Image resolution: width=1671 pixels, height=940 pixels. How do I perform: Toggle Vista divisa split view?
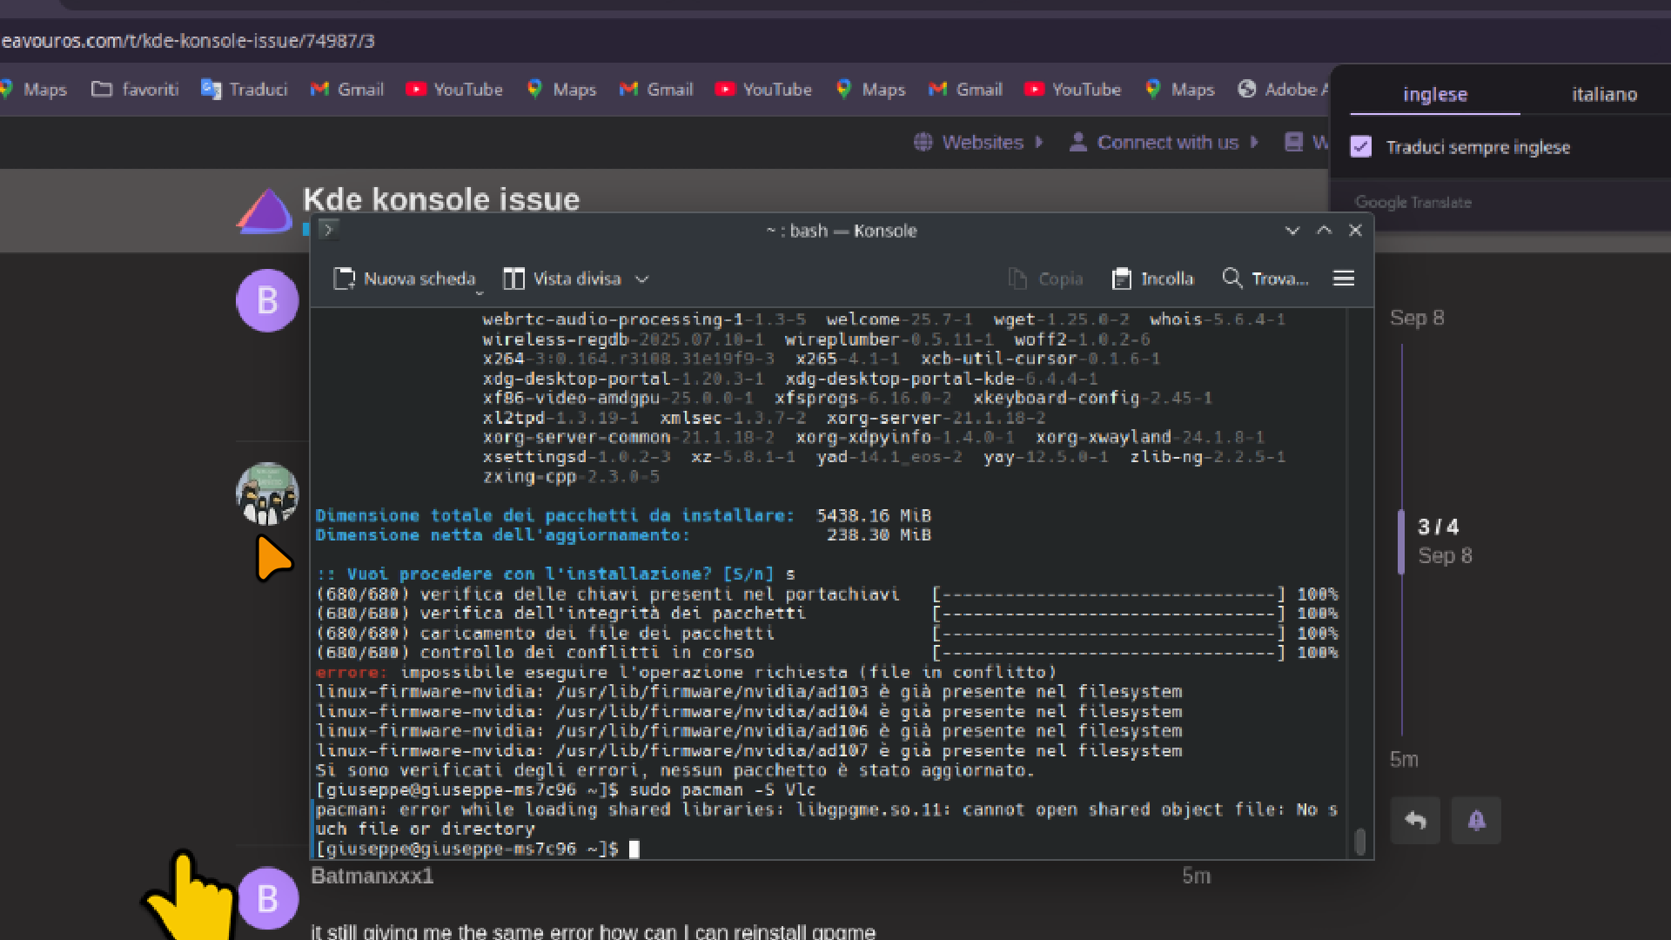pyautogui.click(x=564, y=279)
